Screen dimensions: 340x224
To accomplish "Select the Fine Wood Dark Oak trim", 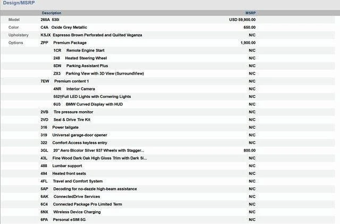I will [93, 159].
